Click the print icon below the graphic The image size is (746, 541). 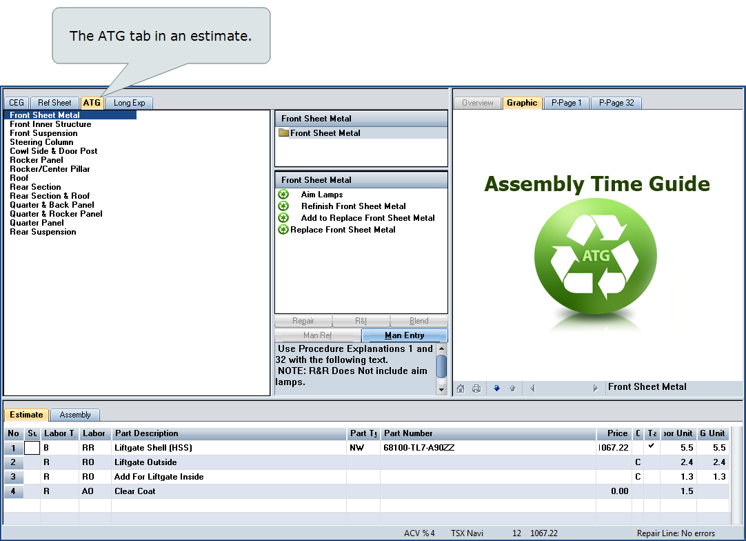pyautogui.click(x=476, y=388)
